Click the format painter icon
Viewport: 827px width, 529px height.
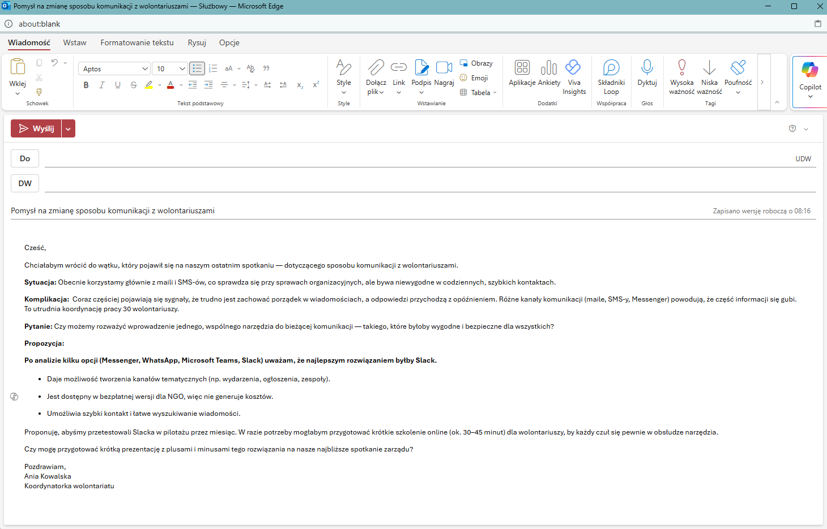coord(39,92)
